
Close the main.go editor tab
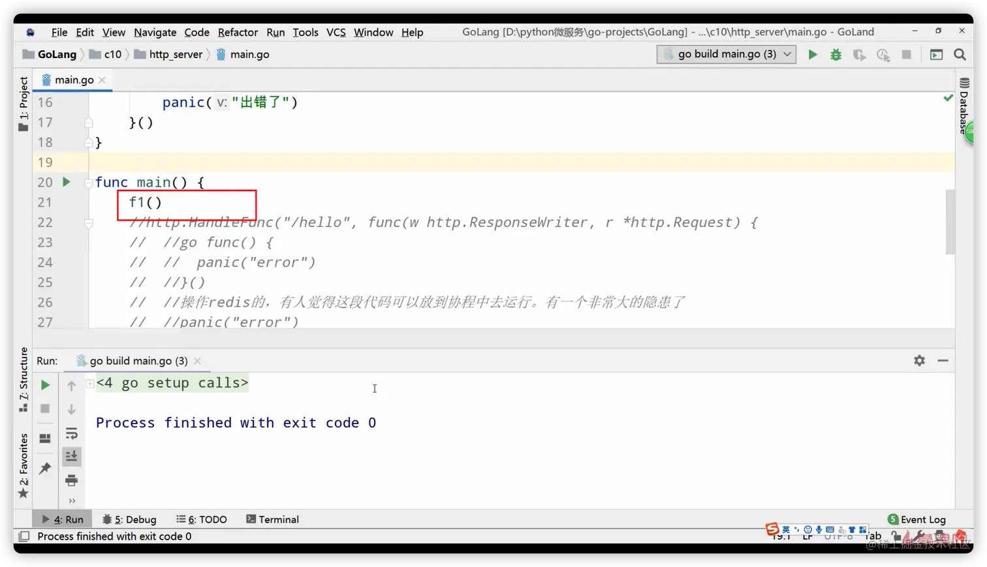pos(102,80)
